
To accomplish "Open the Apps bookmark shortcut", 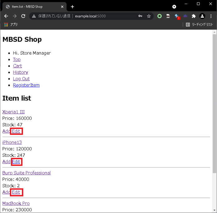I will [x=11, y=25].
